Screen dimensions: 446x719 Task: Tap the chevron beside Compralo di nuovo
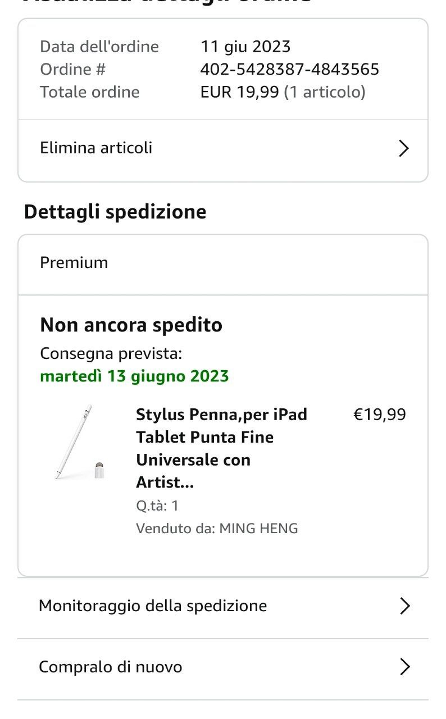pyautogui.click(x=404, y=667)
